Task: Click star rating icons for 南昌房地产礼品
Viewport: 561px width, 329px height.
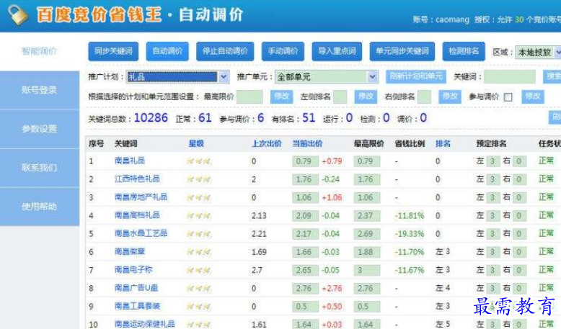Action: click(x=198, y=197)
